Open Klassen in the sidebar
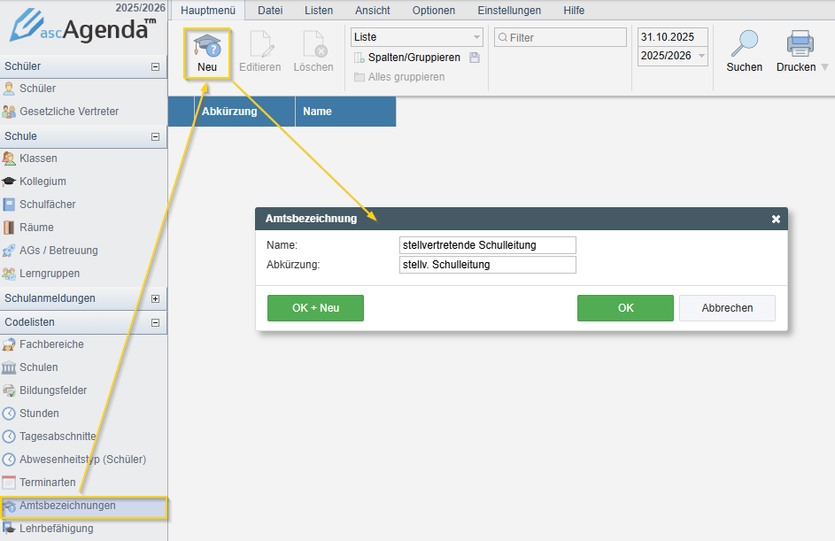The height and width of the screenshot is (541, 835). (38, 158)
